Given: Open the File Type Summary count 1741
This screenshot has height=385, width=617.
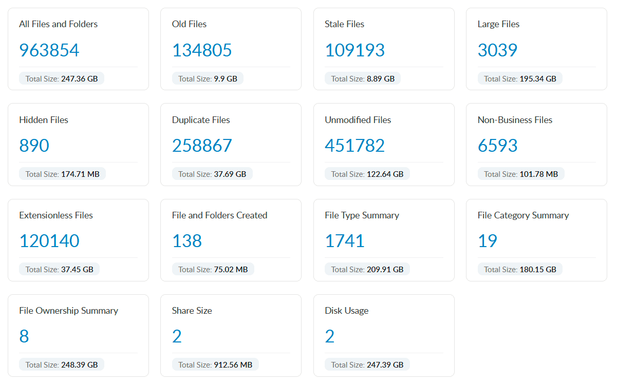Looking at the screenshot, I should point(345,241).
